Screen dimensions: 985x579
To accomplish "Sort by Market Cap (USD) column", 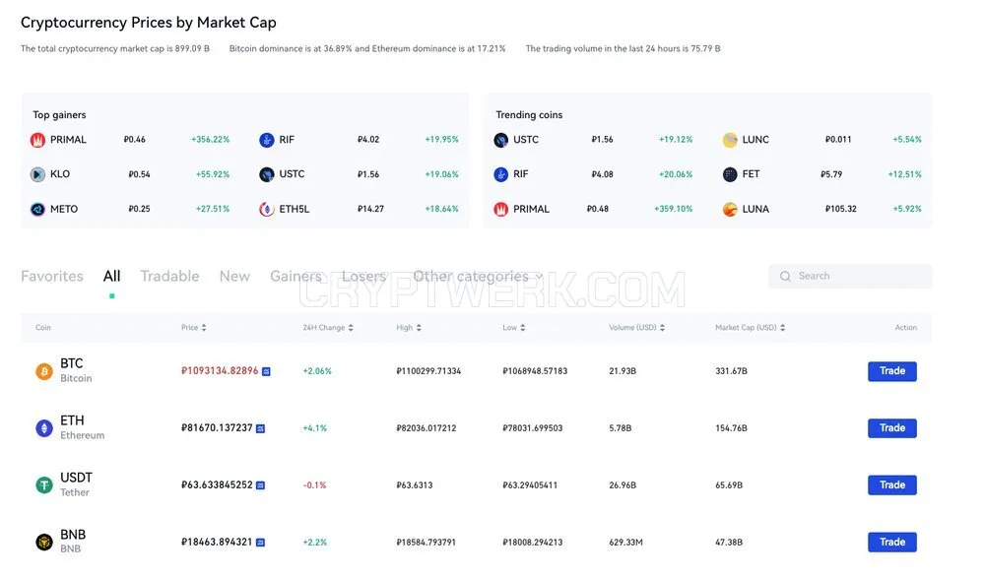I will [750, 328].
